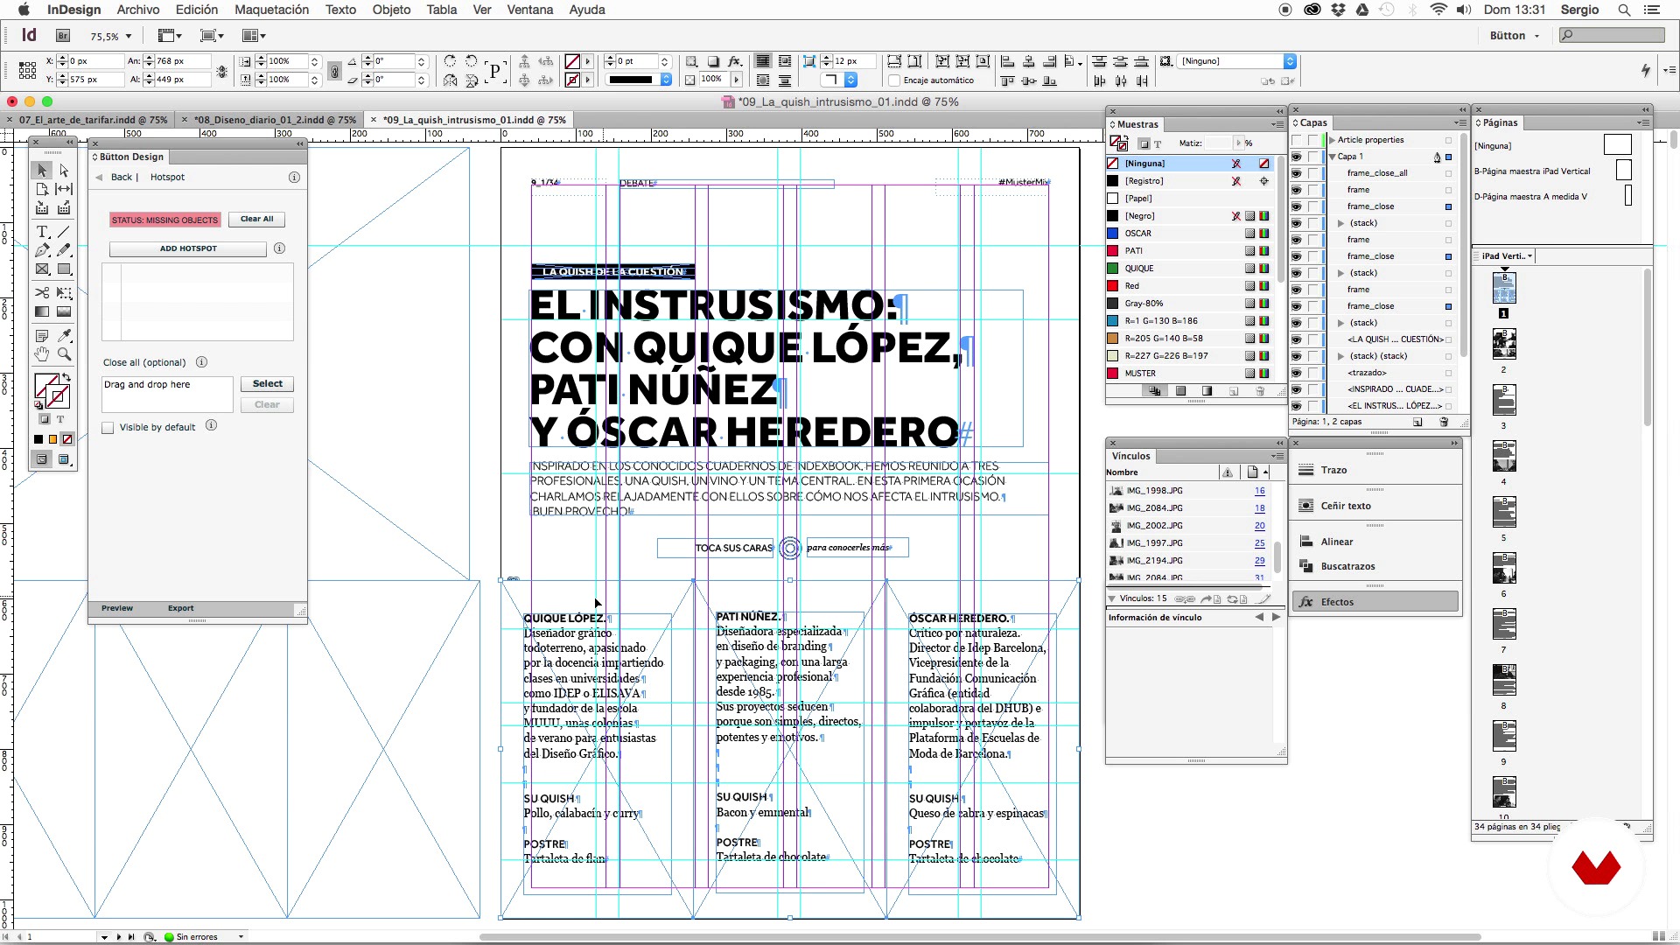Select the Eyedropper tool

(64, 335)
